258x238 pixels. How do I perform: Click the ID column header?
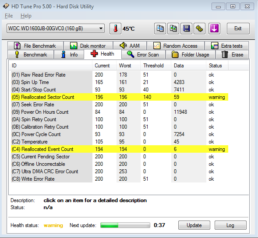tap(51, 66)
